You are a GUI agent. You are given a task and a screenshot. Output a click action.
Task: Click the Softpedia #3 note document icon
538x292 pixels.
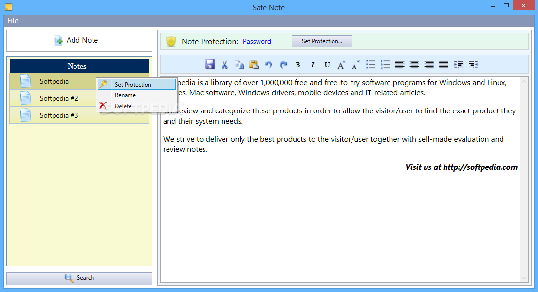(25, 115)
